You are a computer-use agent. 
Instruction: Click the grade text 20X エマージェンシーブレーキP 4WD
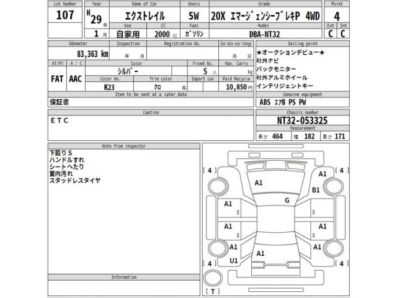[x=265, y=16]
